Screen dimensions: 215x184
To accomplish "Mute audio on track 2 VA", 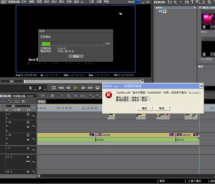I will (28, 127).
